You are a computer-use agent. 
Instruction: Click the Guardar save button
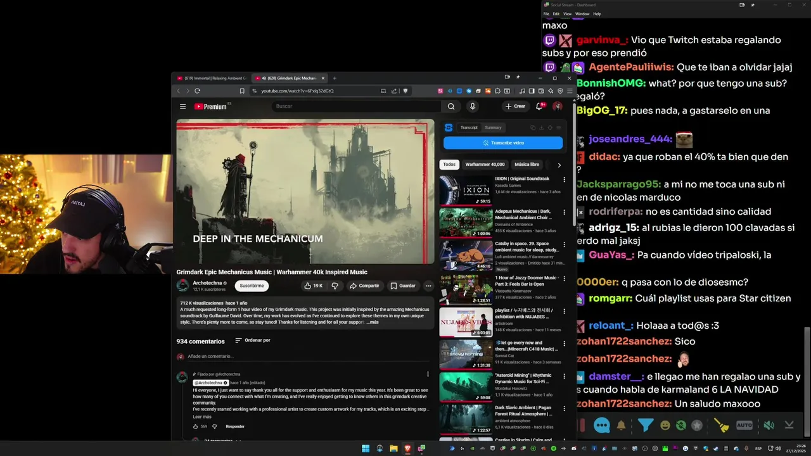click(x=403, y=286)
